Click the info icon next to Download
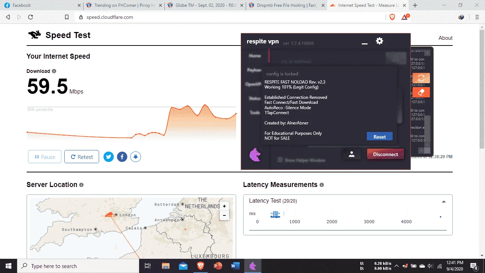The height and width of the screenshot is (273, 485). point(54,71)
